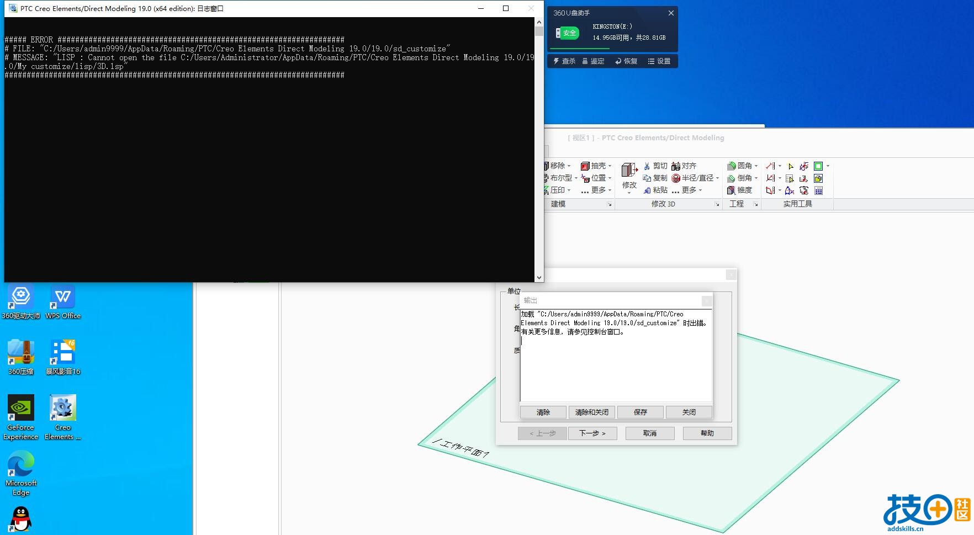Click the 下一步 > wizard button
Image resolution: width=974 pixels, height=535 pixels.
coord(592,433)
